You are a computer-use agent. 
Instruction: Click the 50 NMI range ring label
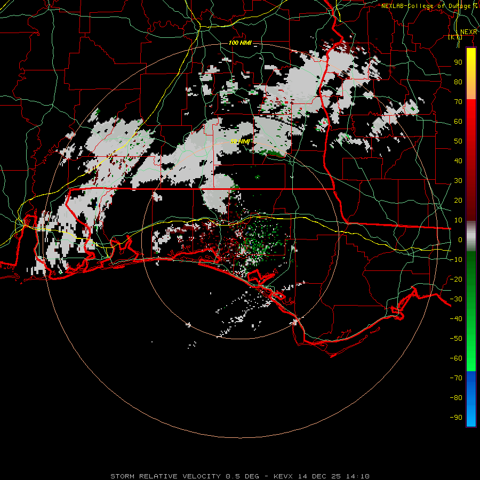240,141
